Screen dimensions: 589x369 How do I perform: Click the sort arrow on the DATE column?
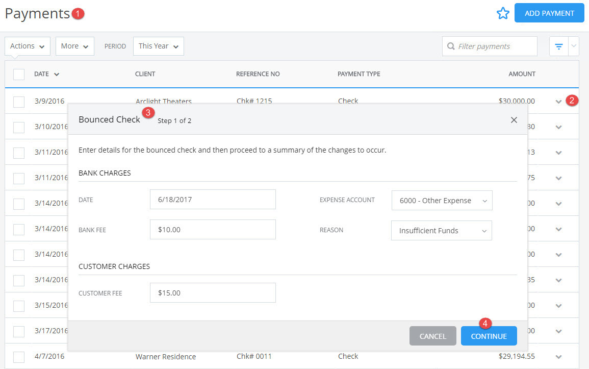pos(56,73)
